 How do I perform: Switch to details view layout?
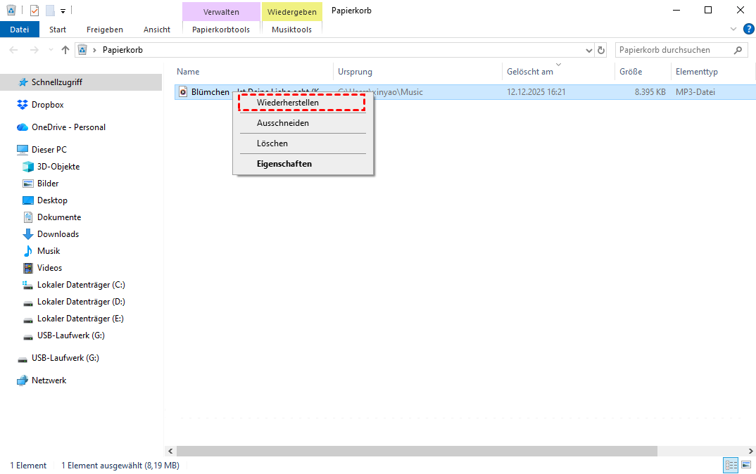731,466
